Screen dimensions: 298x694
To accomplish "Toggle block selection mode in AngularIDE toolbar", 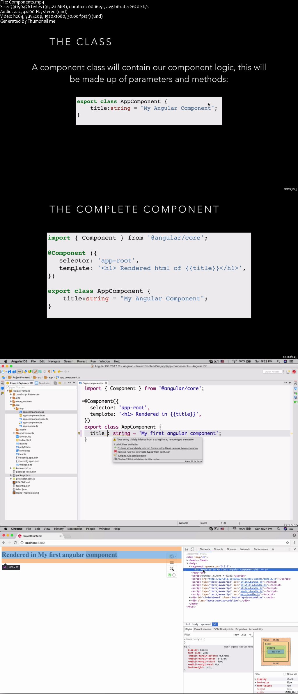I will click(44, 372).
